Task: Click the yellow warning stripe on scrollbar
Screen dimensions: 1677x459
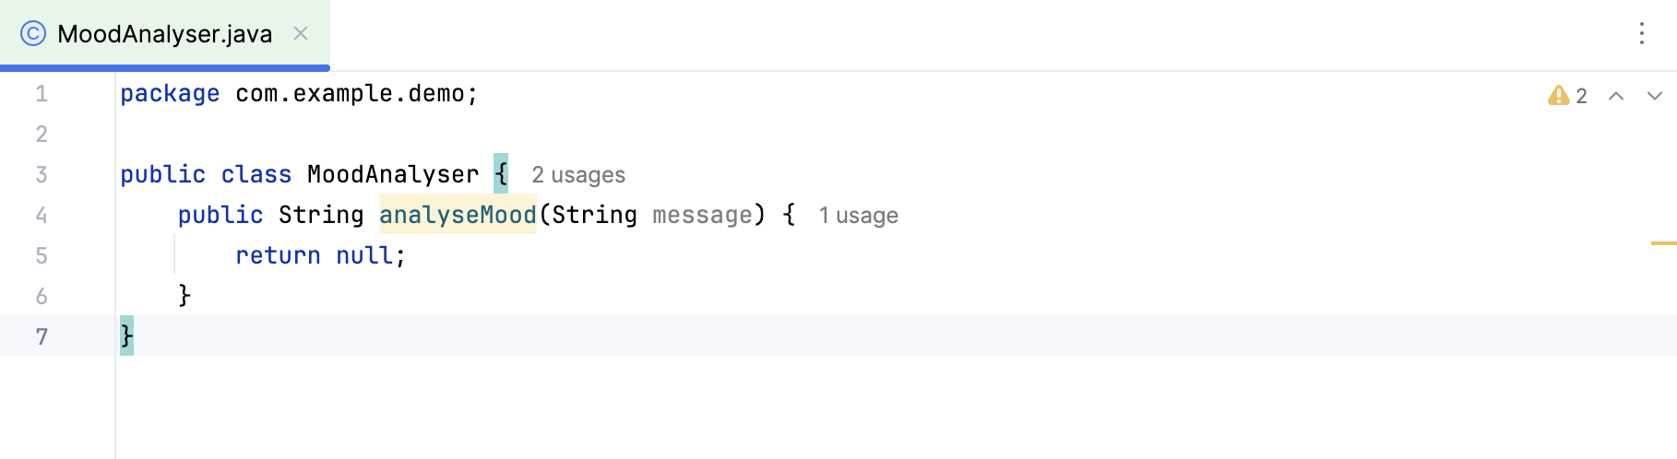Action: click(1663, 243)
